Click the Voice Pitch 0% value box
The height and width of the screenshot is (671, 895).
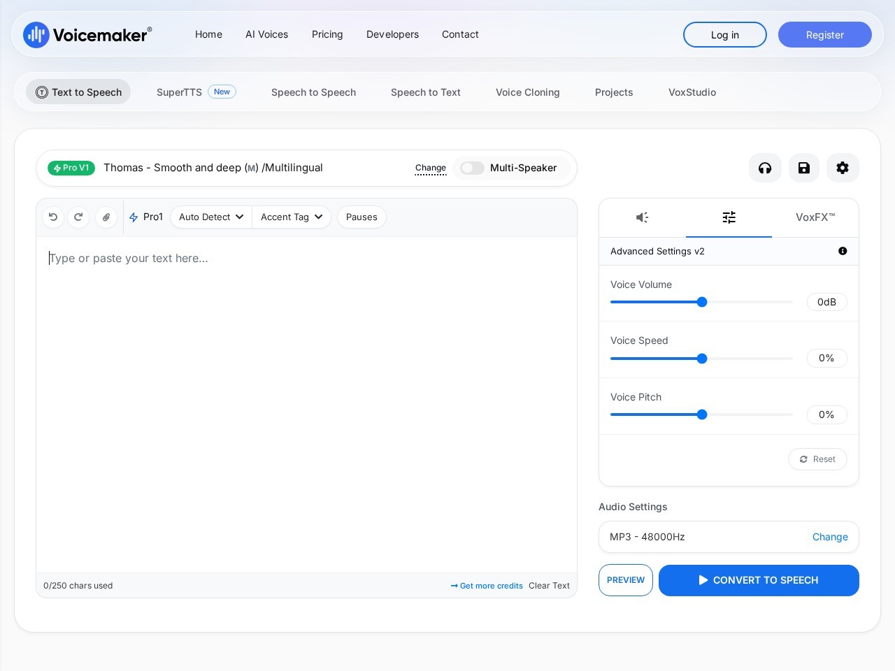(826, 414)
